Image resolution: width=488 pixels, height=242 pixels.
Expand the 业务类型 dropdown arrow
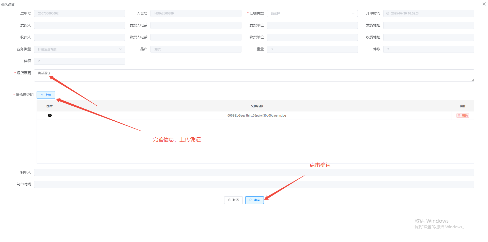(x=120, y=49)
